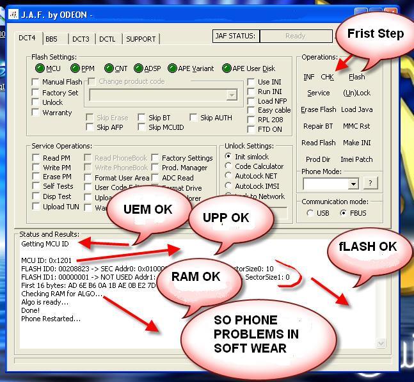Tick the Prod. Manager checkbox
Viewport: 414px width, 382px height.
coord(155,168)
